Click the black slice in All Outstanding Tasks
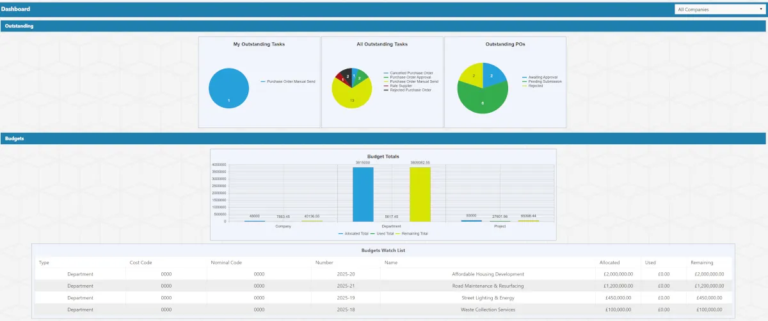The width and height of the screenshot is (768, 321). tap(346, 74)
